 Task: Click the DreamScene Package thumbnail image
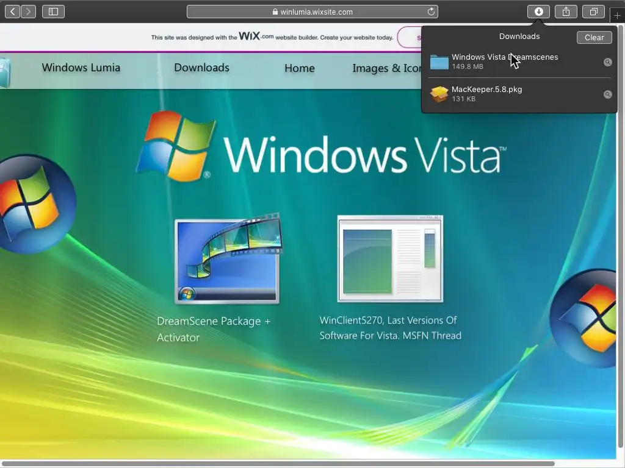tap(228, 258)
